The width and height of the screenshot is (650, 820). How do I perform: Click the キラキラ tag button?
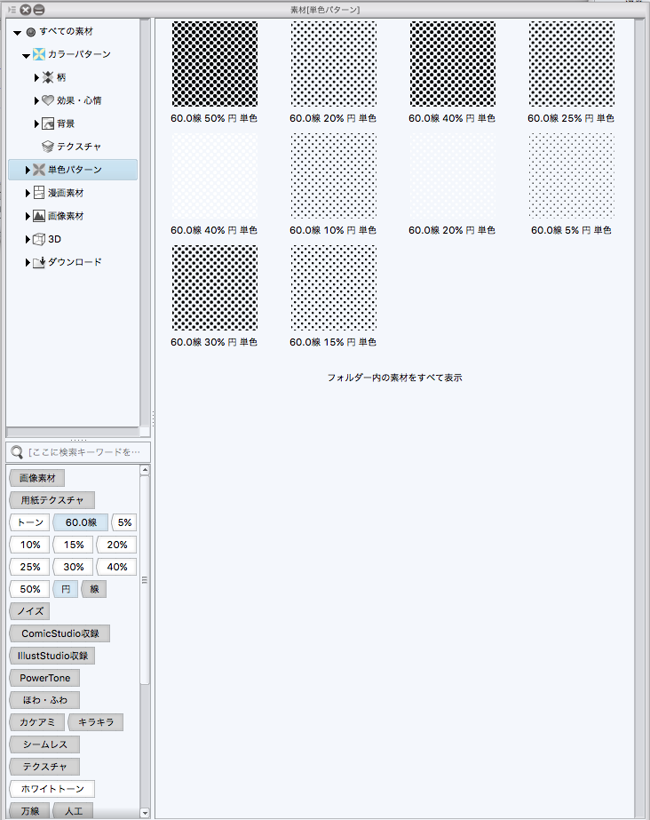click(x=96, y=722)
